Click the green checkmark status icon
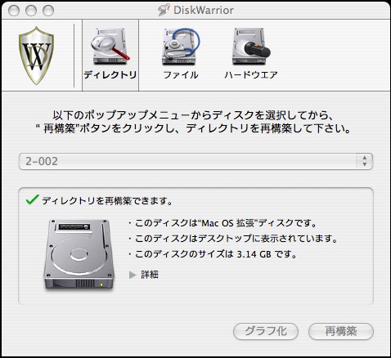Screen dimensions: 391x358 tap(33, 199)
